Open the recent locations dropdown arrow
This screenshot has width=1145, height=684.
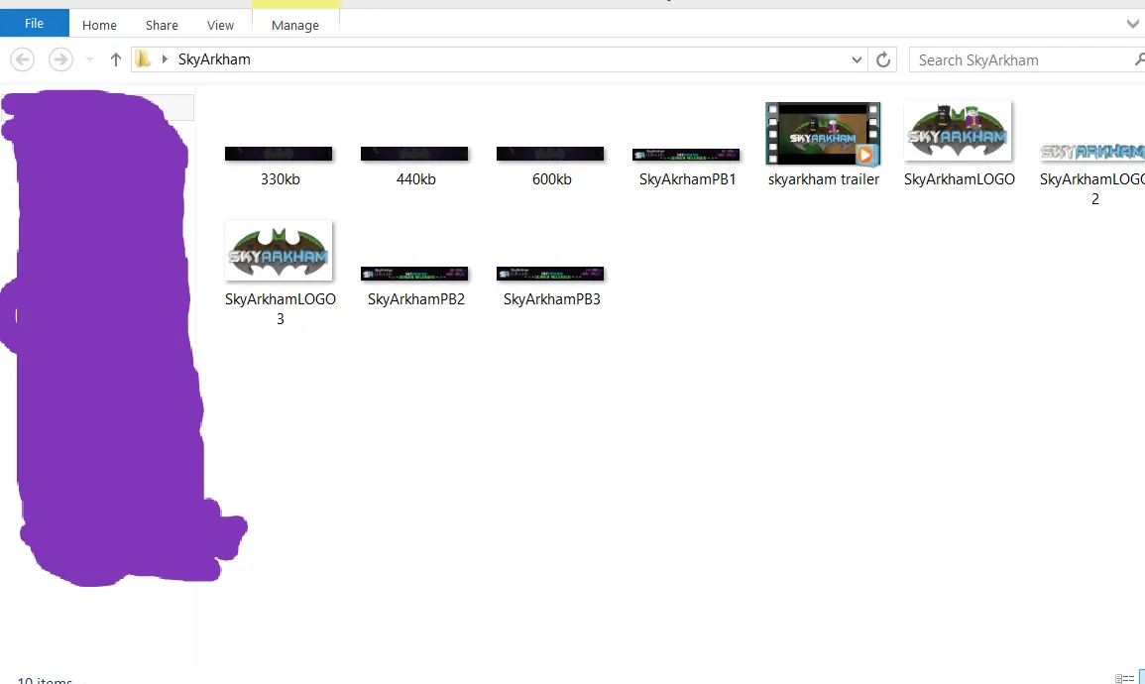point(89,59)
